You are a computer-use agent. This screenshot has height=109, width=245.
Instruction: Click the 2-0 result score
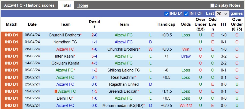[94, 35]
